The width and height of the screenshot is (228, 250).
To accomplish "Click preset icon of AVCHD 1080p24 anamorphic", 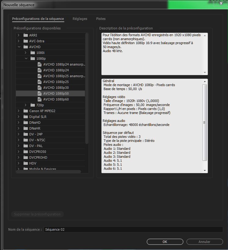I will pyautogui.click(x=40, y=64).
